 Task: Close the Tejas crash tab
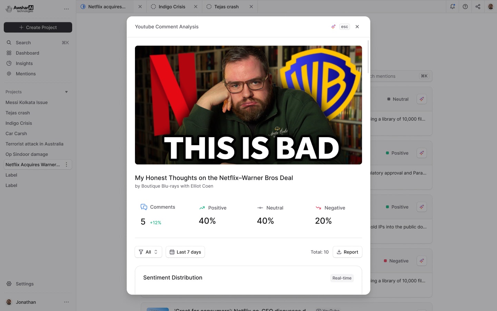[251, 7]
